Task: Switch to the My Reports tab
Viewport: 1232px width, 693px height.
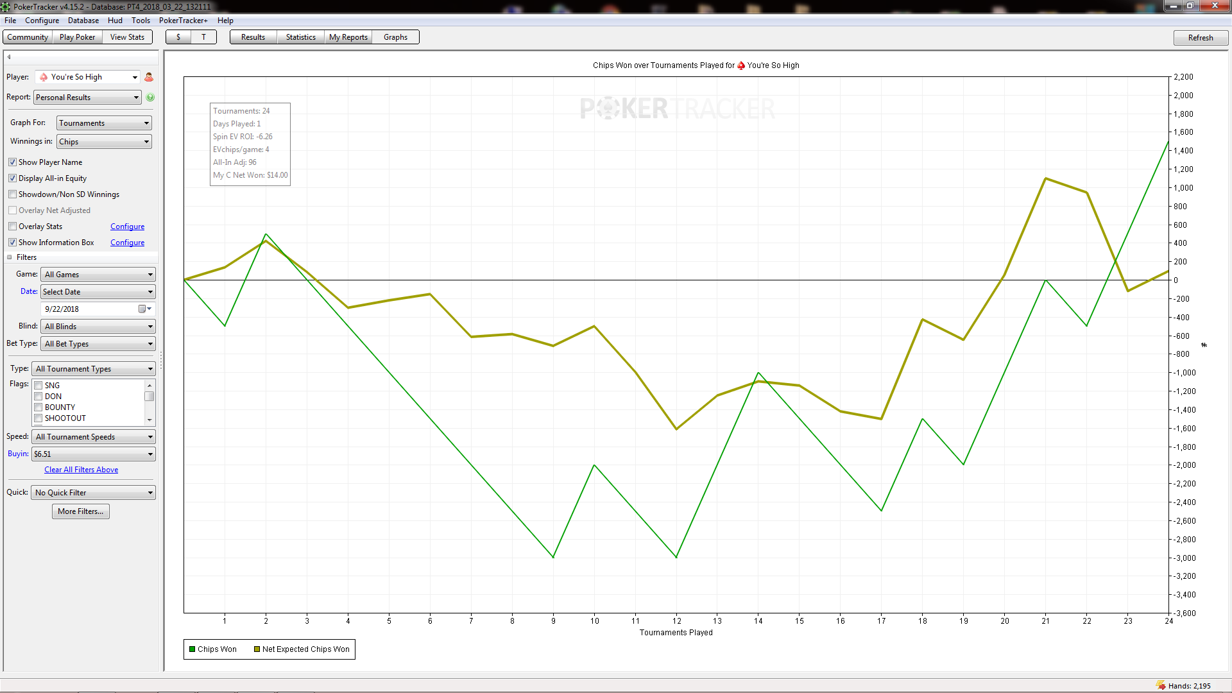Action: 348,37
